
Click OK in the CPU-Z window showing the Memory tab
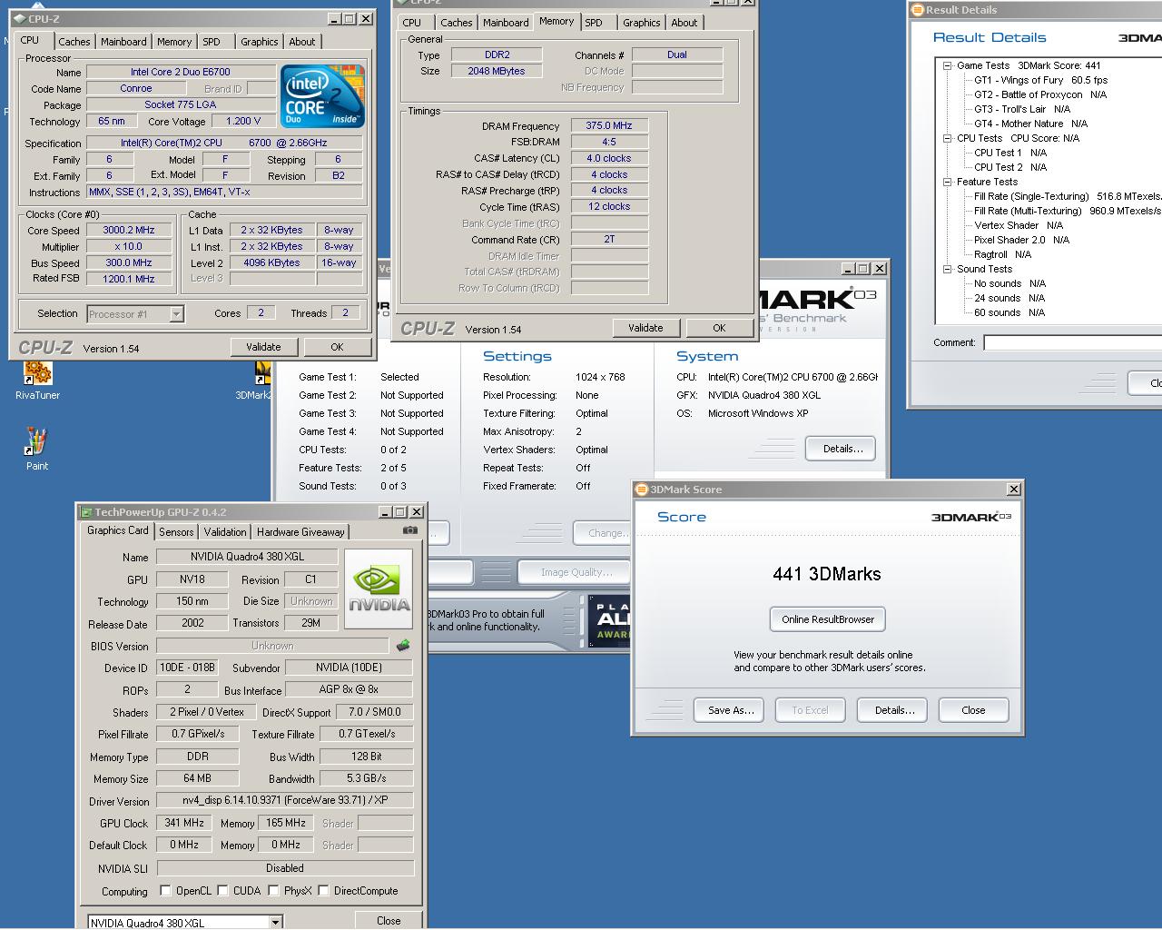[719, 328]
